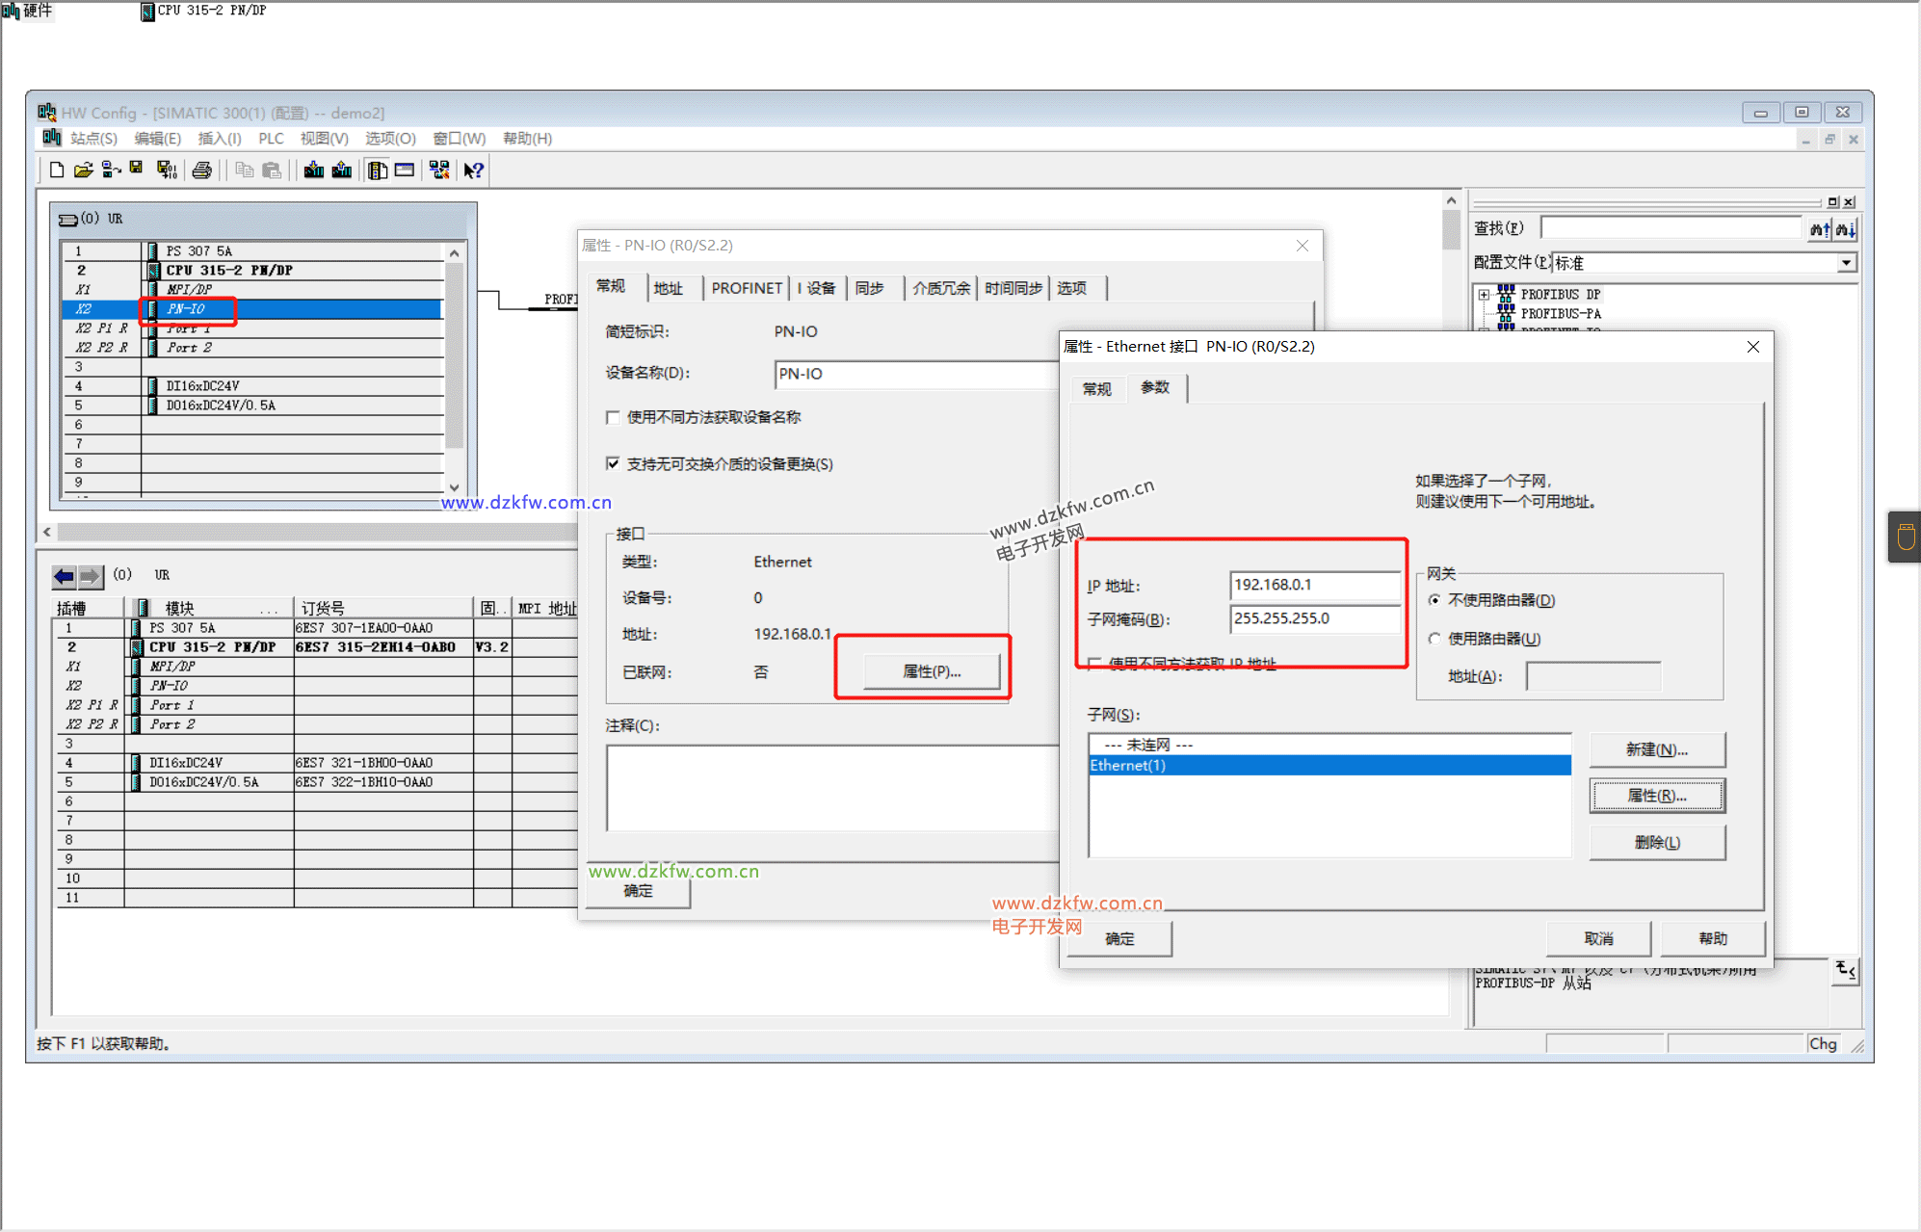Screen dimensions: 1921x1232
Task: Select Ethernet(1) in subnet list
Action: [x=1329, y=765]
